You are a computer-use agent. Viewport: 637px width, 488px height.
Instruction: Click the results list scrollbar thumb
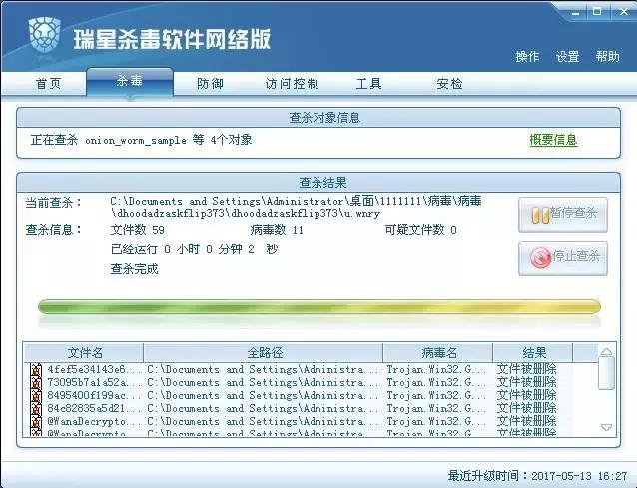coord(606,373)
